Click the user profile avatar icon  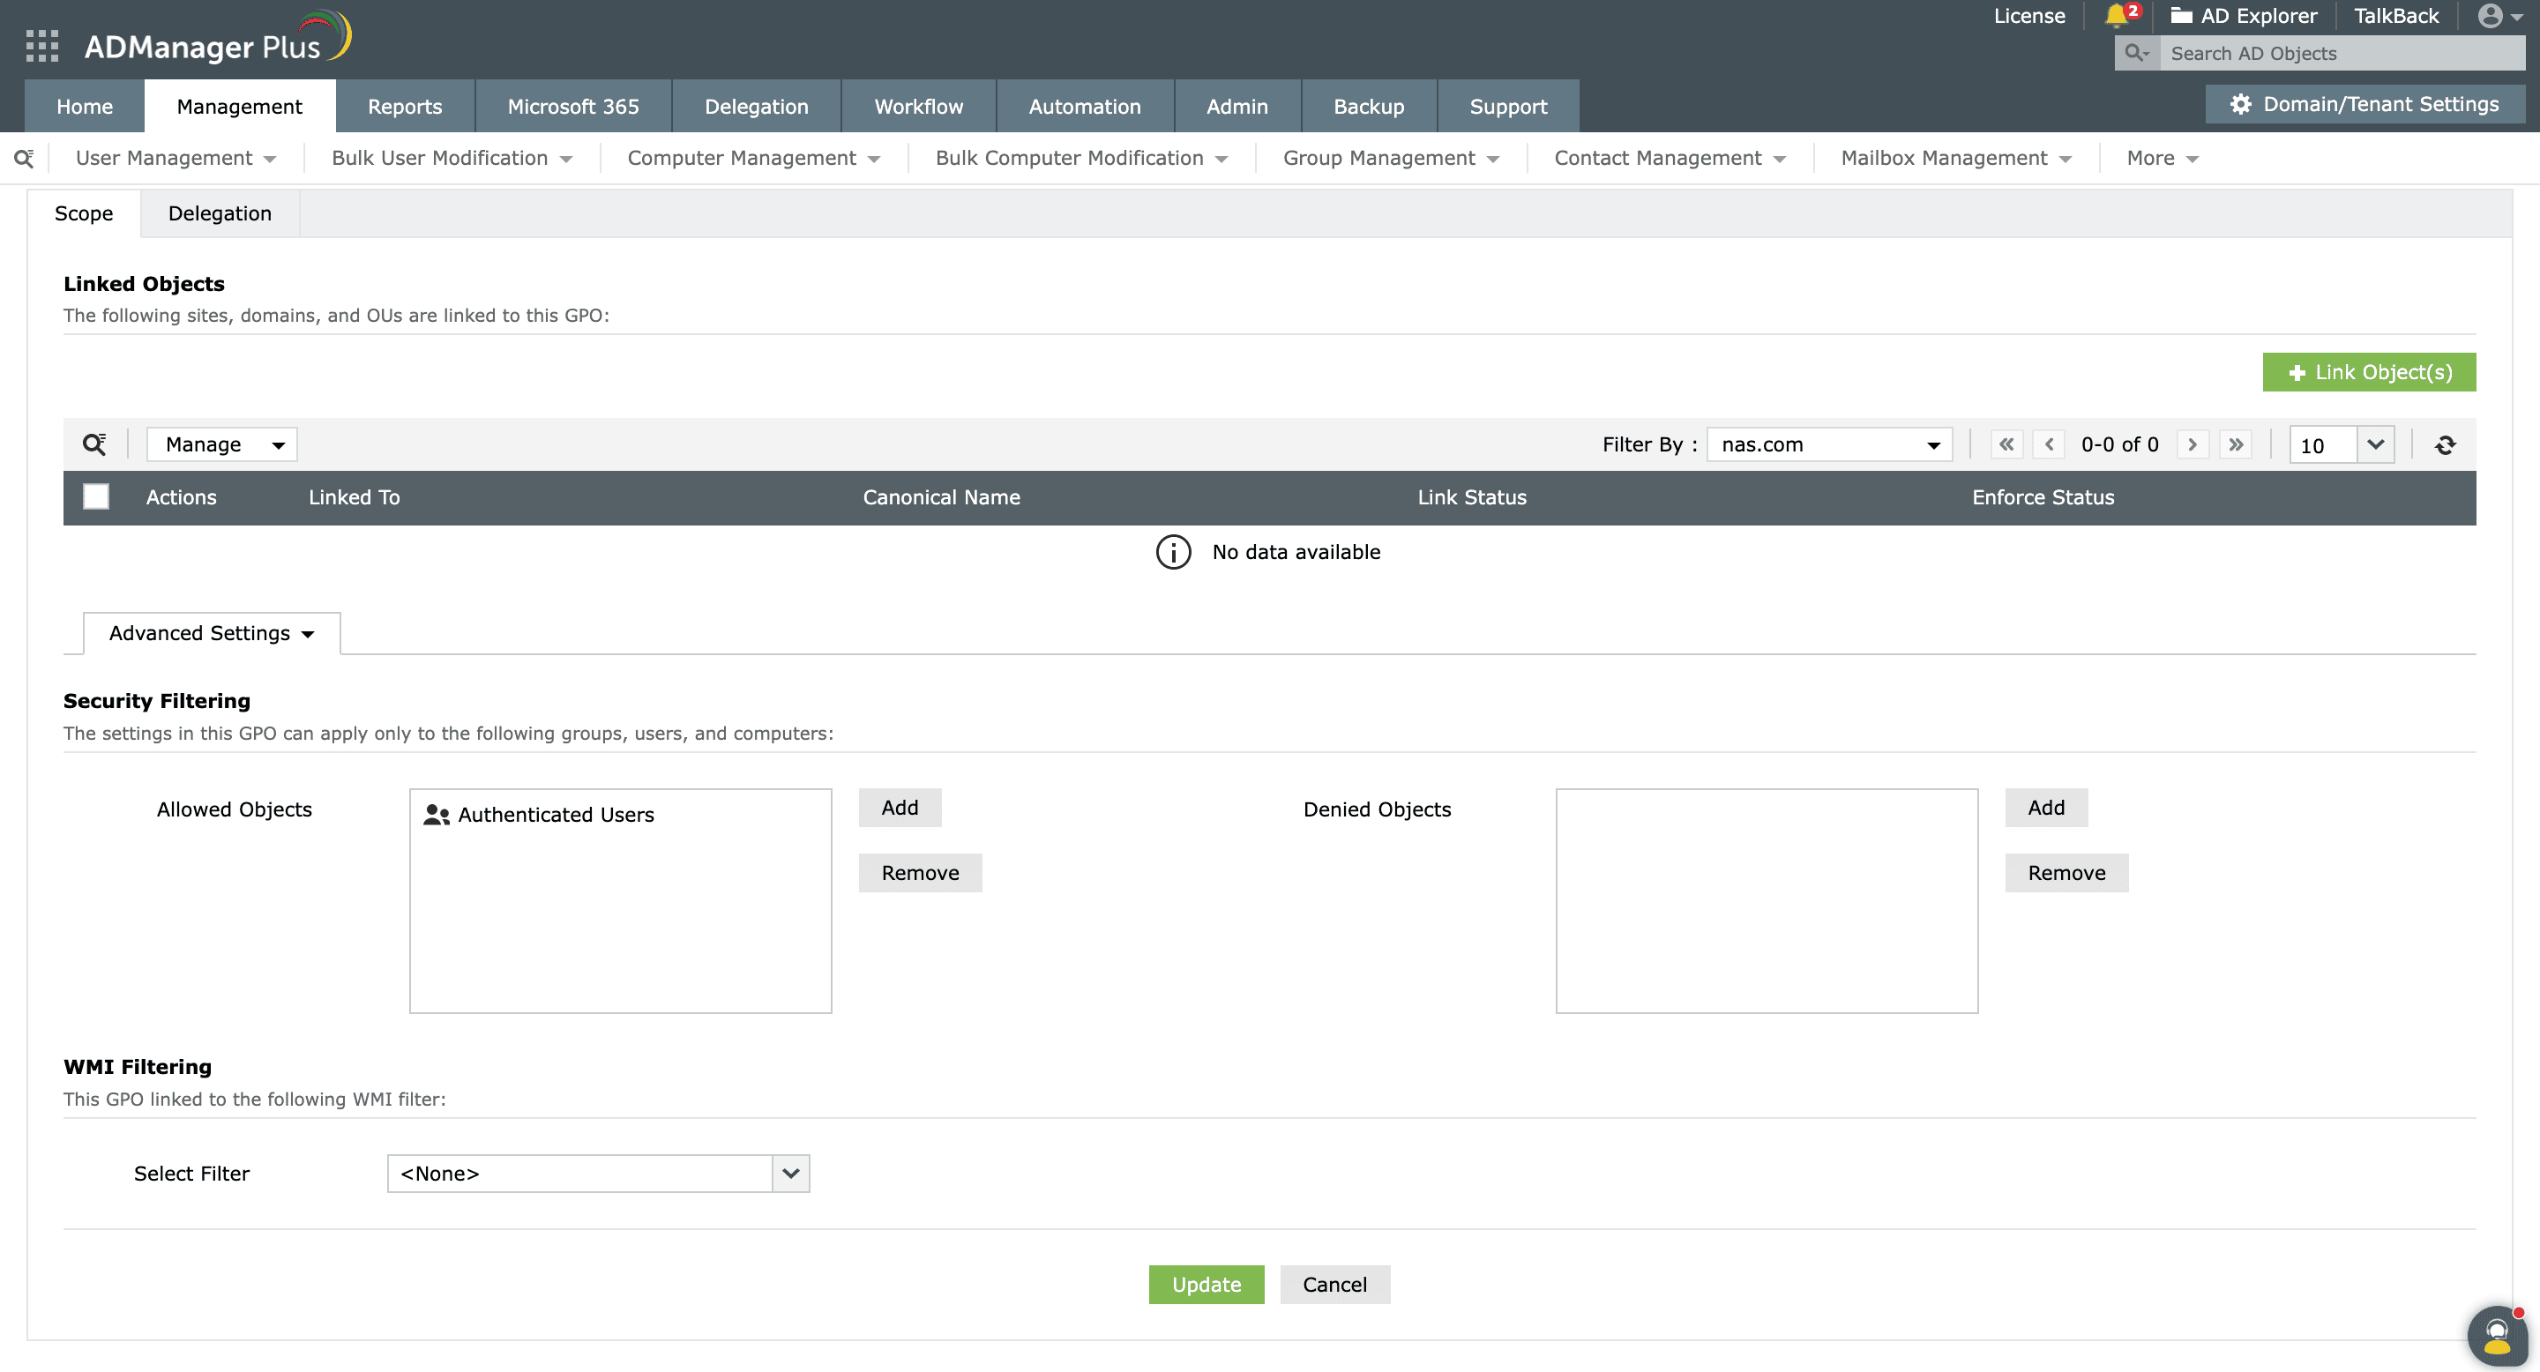(2490, 16)
